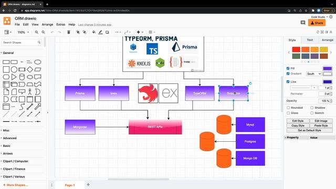Switch to the Arrange tab in format panel
This screenshot has width=336, height=189.
coord(328,40)
